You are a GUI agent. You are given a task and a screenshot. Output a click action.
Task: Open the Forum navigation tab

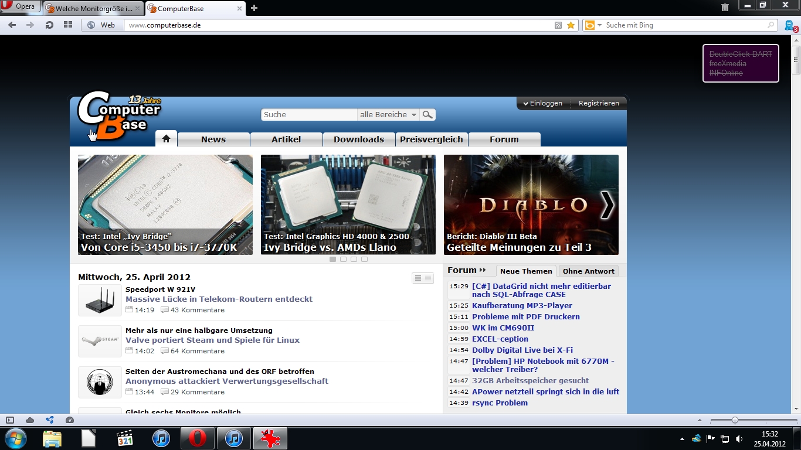click(504, 139)
